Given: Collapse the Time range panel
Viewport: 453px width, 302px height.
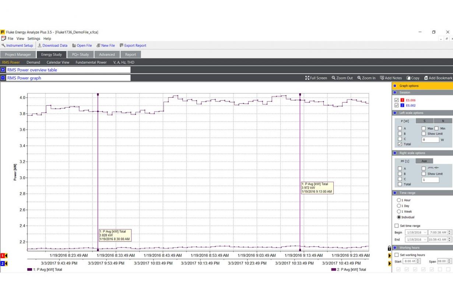Looking at the screenshot, I should click(x=395, y=193).
